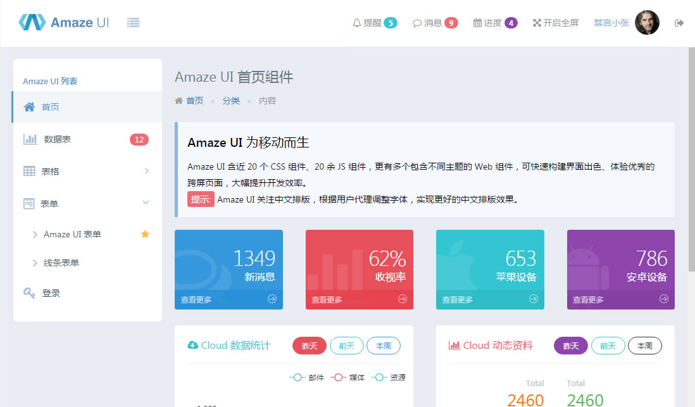Open 登录 in sidebar
The height and width of the screenshot is (407, 695).
pos(87,293)
